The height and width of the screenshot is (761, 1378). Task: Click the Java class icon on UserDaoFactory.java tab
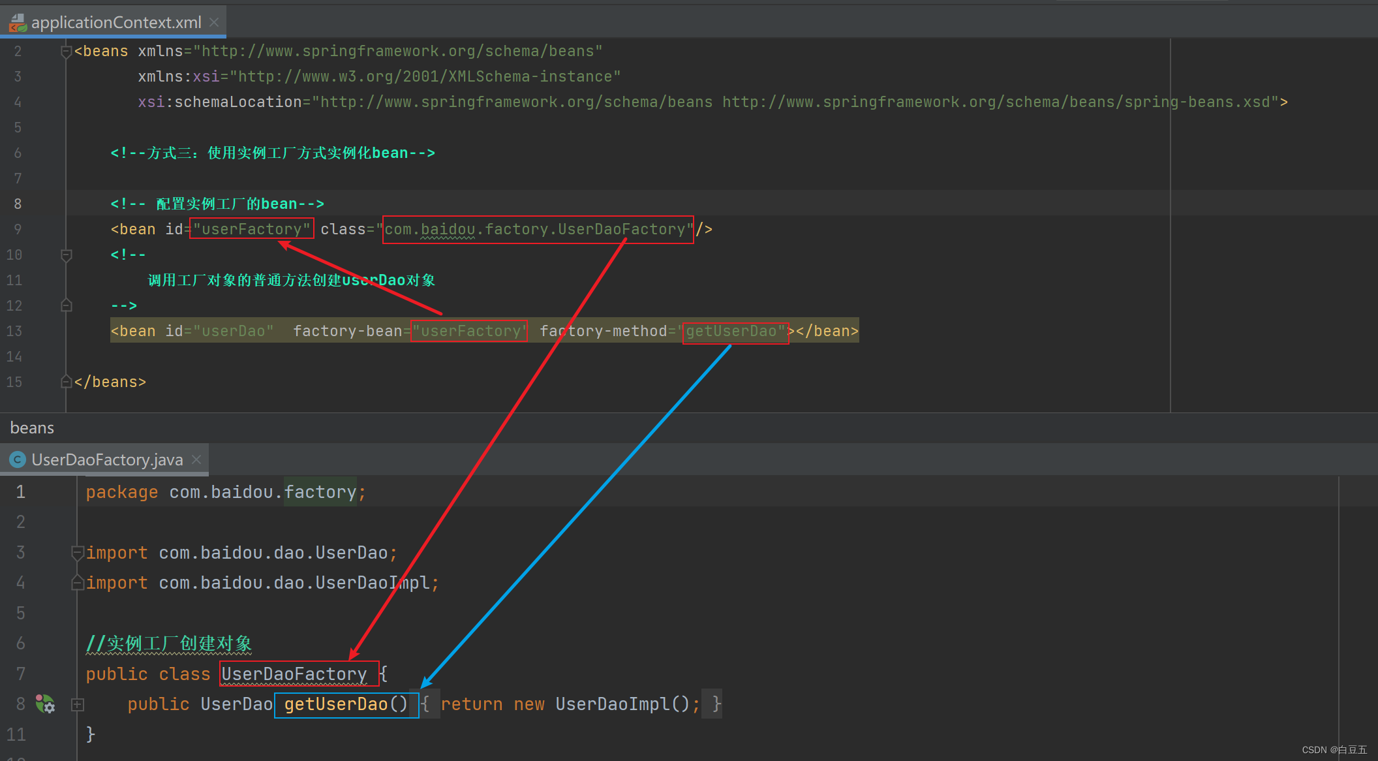pos(18,459)
